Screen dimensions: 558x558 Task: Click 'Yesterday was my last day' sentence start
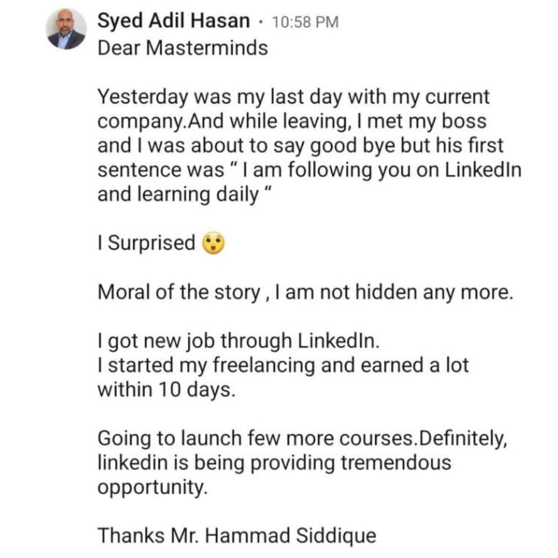[x=220, y=97]
